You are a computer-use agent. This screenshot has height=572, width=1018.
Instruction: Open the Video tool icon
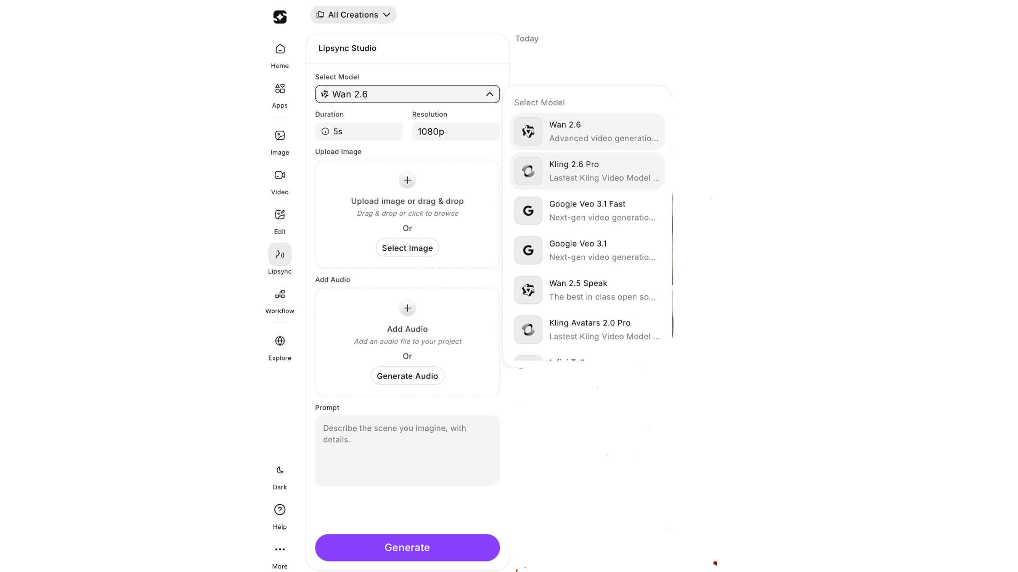(x=279, y=175)
